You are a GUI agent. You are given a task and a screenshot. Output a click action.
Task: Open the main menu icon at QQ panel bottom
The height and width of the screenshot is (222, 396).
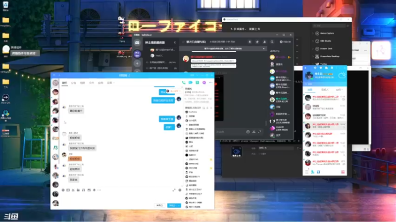[306, 172]
